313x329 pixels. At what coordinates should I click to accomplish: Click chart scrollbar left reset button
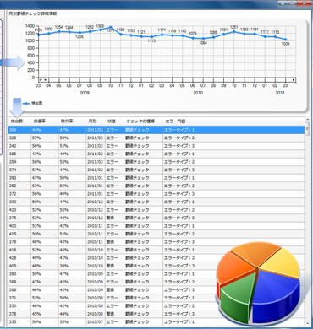[x=41, y=80]
